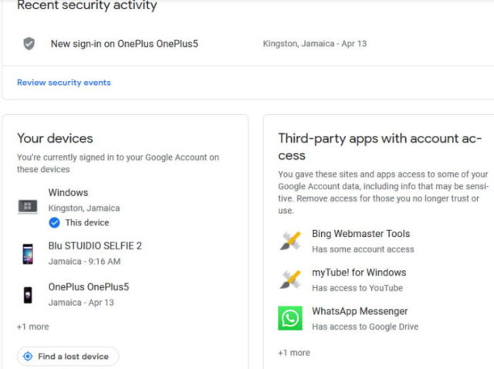
Task: Show +1 more third-party apps
Action: pos(294,353)
